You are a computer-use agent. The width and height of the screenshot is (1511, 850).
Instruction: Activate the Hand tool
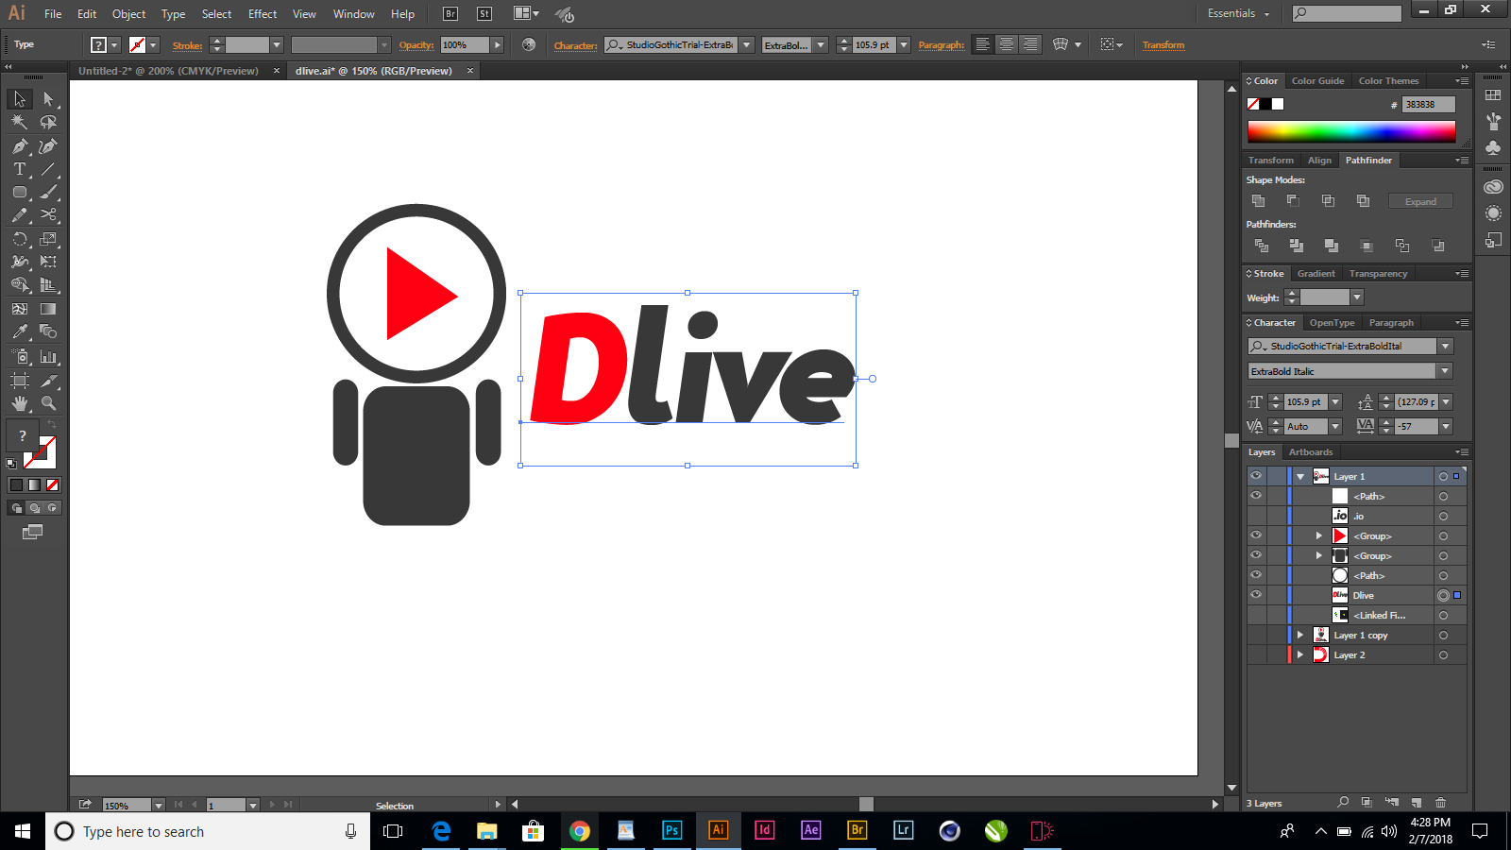point(19,402)
